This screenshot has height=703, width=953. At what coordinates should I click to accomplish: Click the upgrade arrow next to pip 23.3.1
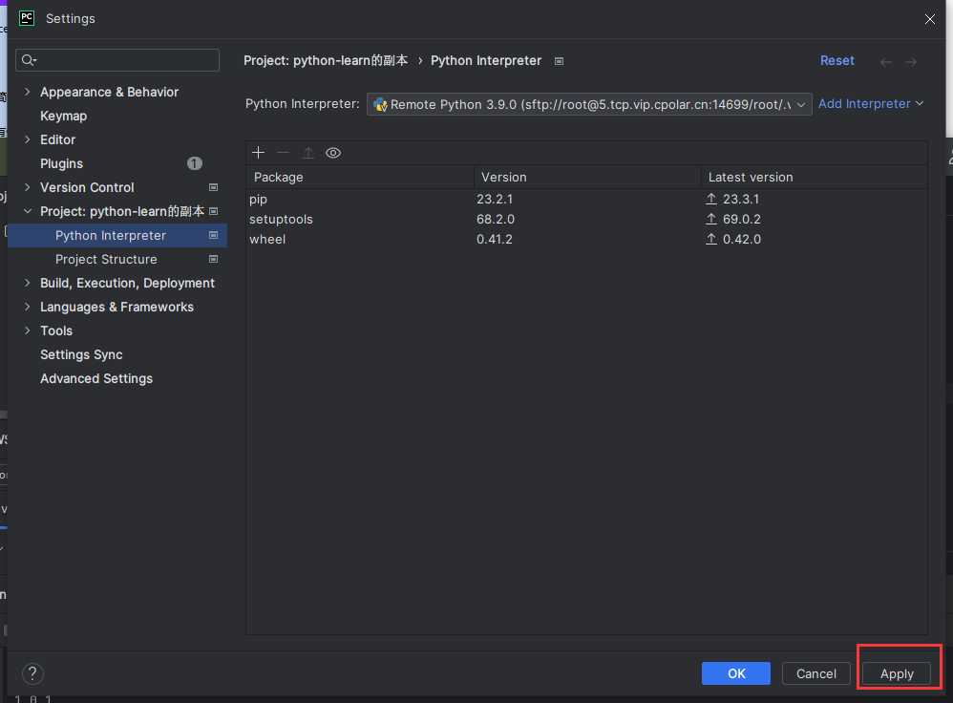pyautogui.click(x=711, y=200)
